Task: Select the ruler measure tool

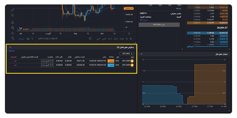Action: pos(13,10)
